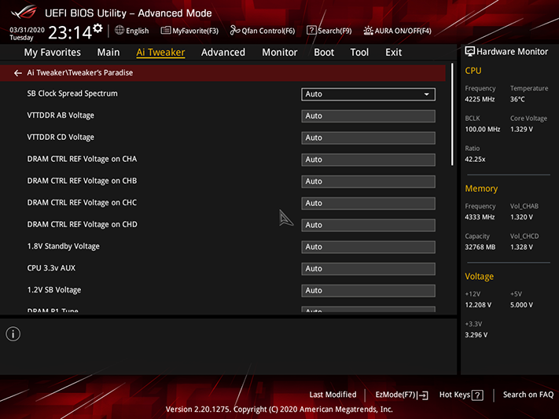559x419 pixels.
Task: Click CPU frequency value 4225 MHz
Action: click(x=480, y=100)
